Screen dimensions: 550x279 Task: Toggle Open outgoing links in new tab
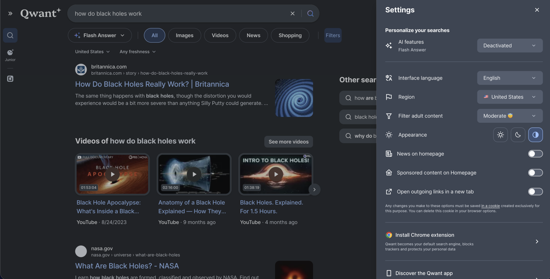(535, 192)
